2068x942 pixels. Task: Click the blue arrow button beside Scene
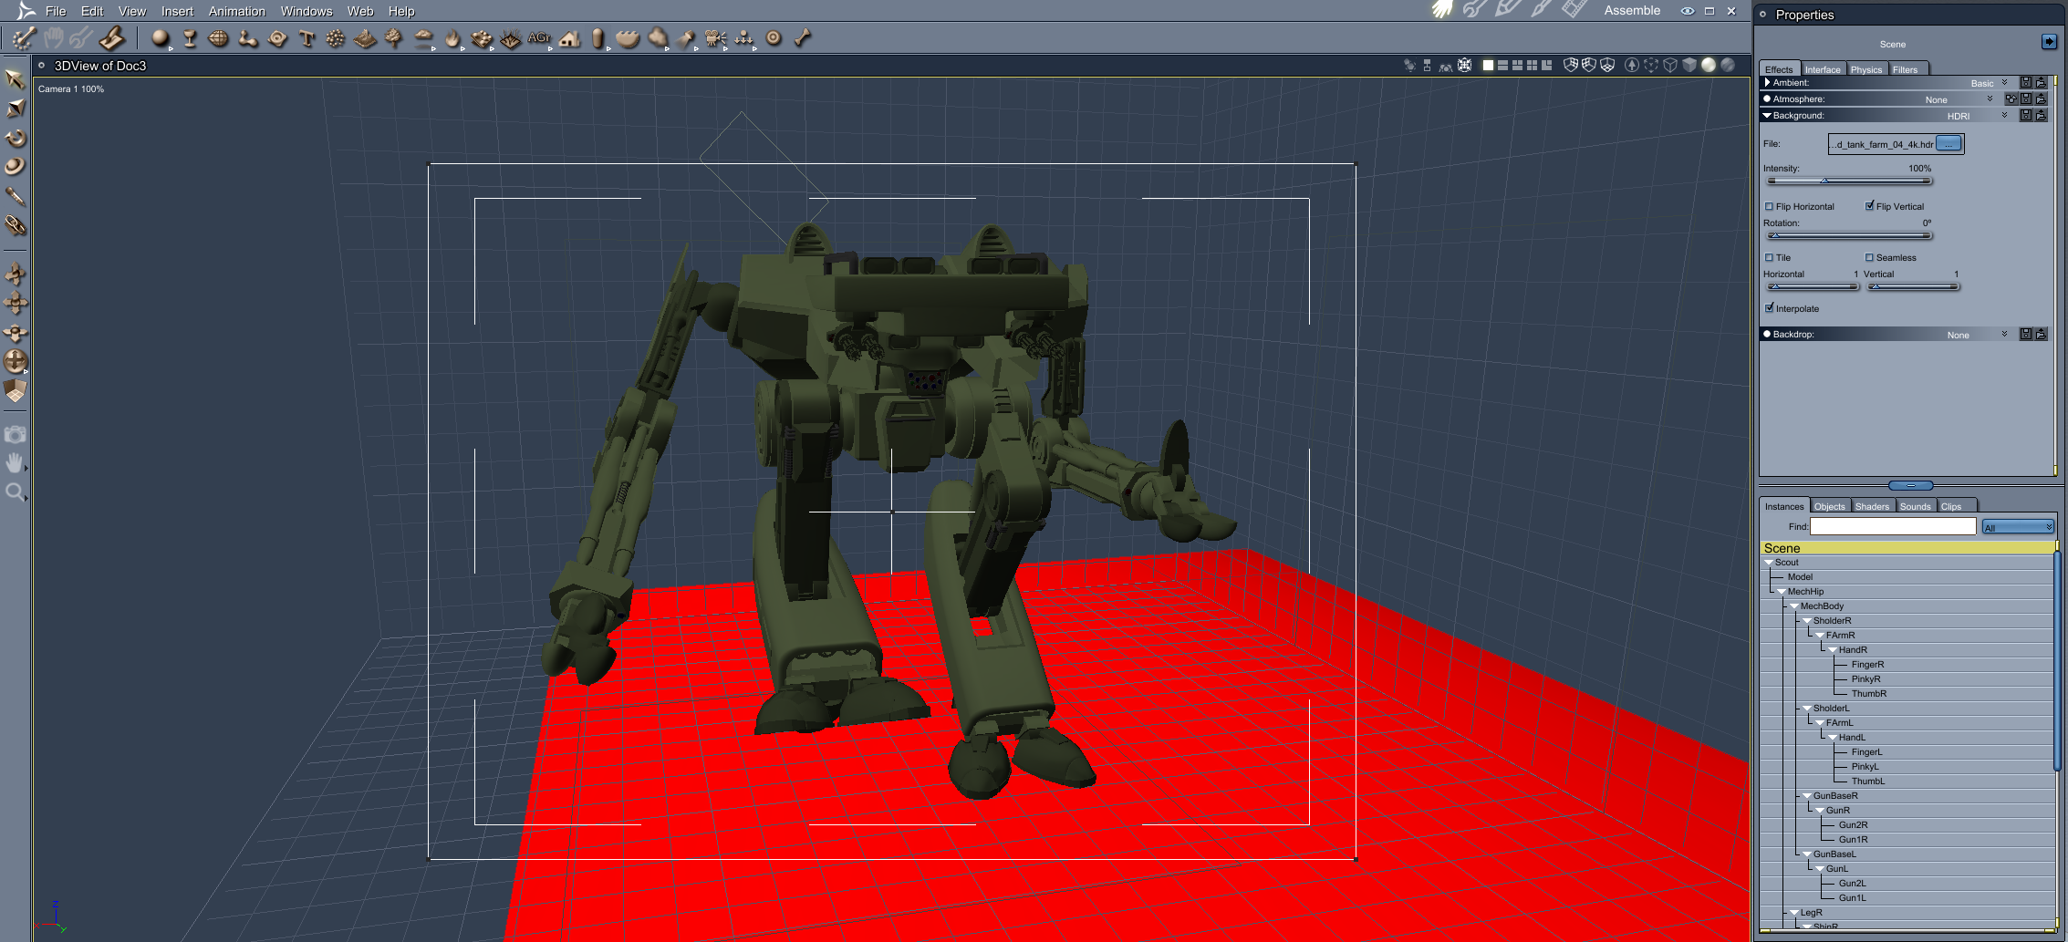(x=2049, y=42)
